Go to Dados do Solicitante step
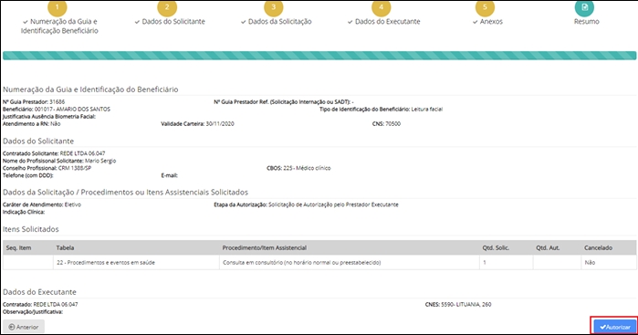638x335 pixels. click(170, 22)
